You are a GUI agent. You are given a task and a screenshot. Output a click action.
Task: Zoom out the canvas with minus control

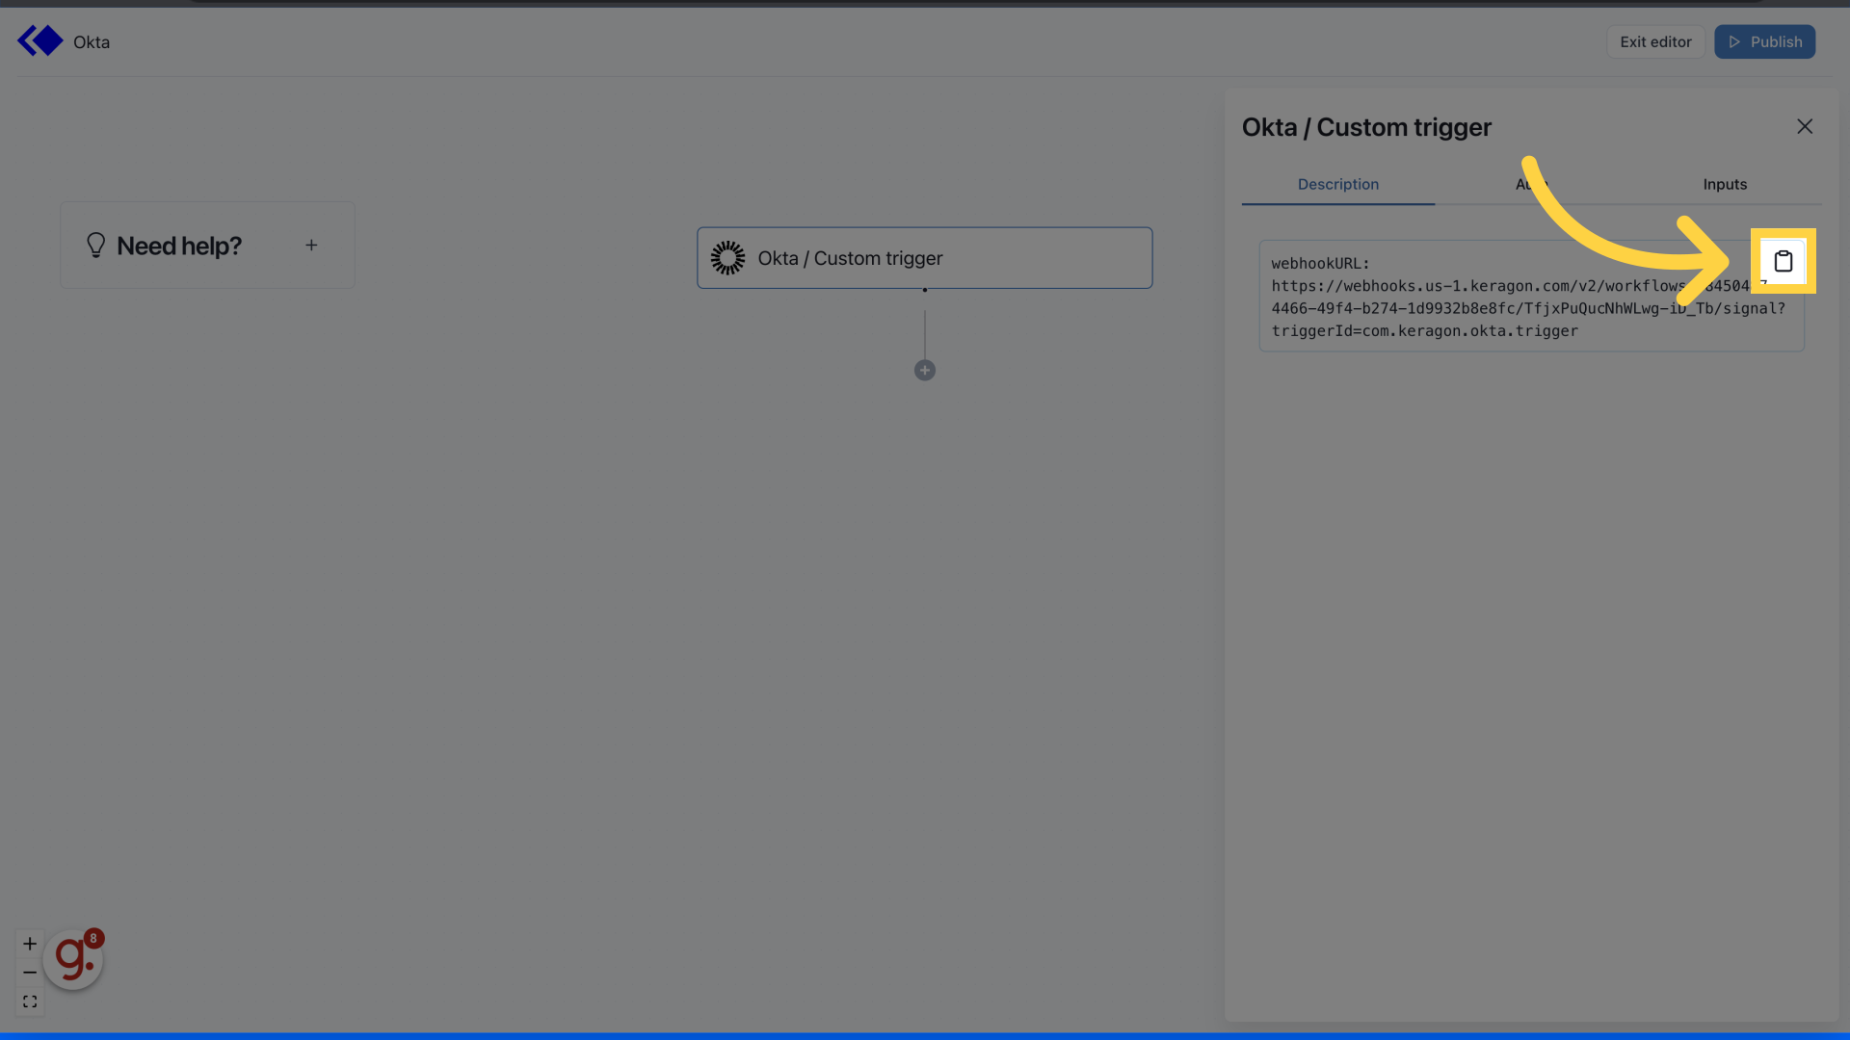click(30, 973)
